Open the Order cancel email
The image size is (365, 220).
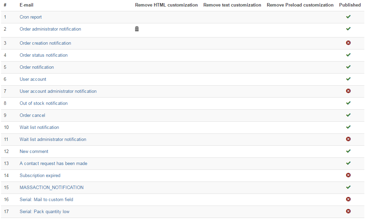coord(32,115)
